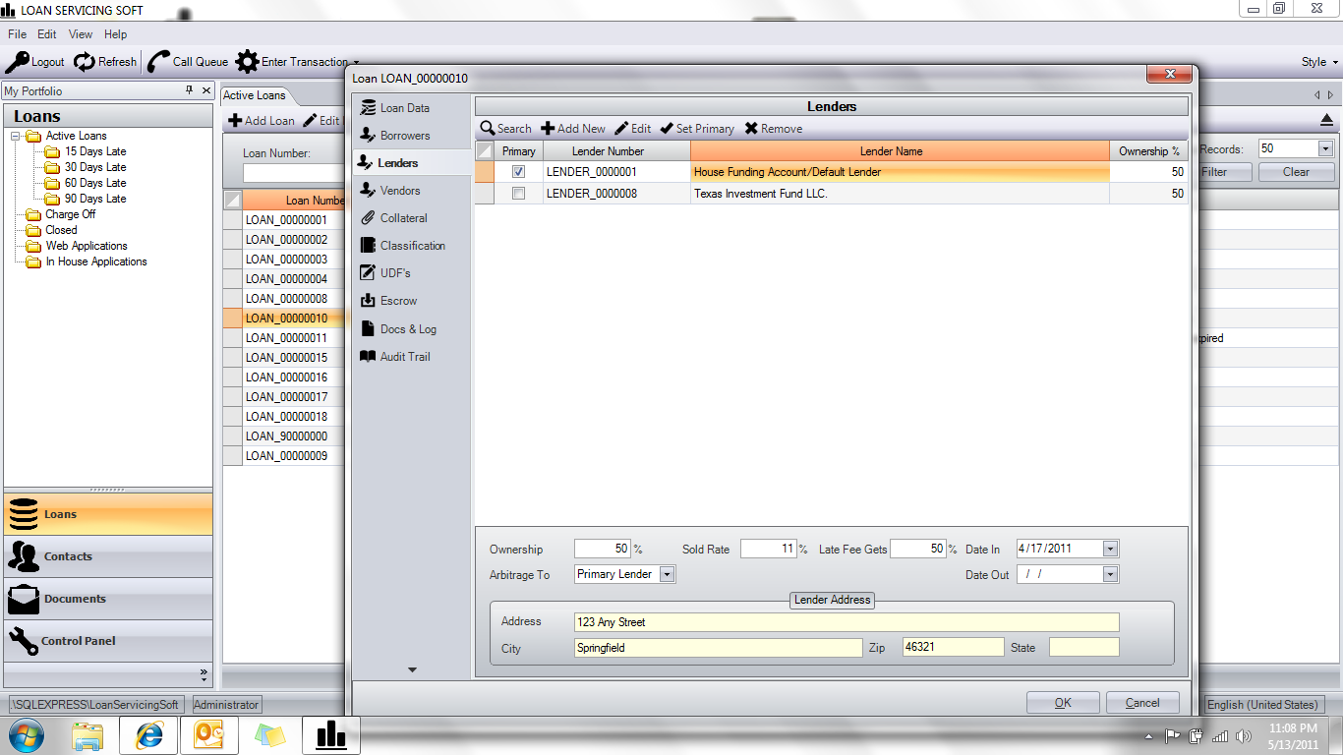Click Add New plus icon in Lenders
This screenshot has height=755, width=1343.
click(548, 129)
